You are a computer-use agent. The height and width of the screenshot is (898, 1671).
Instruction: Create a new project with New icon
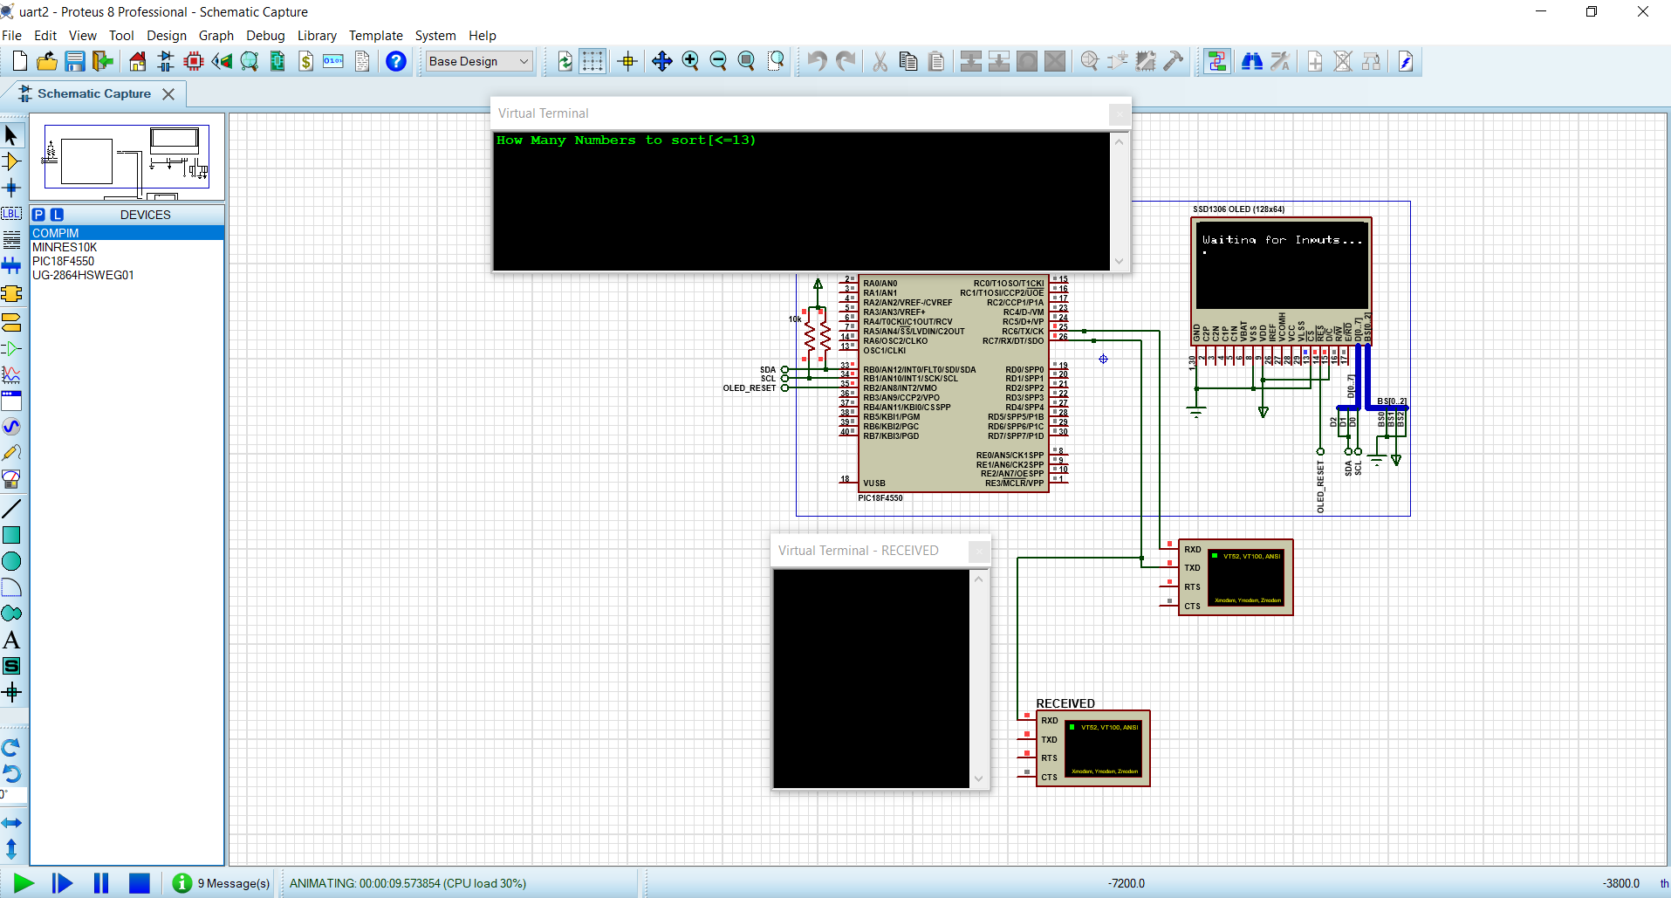point(19,61)
